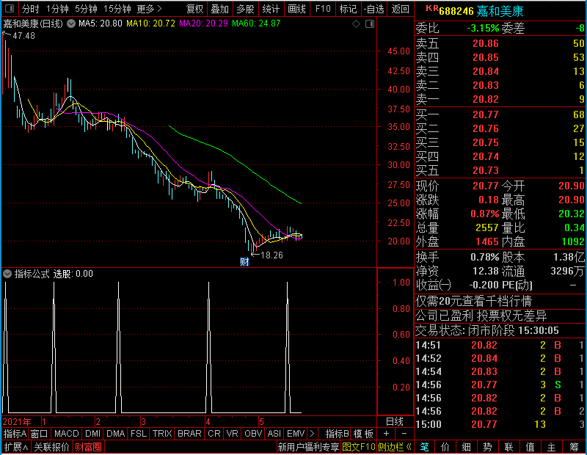587x455 pixels.
Task: Click the 买一 price 20.77
Action: (x=486, y=114)
